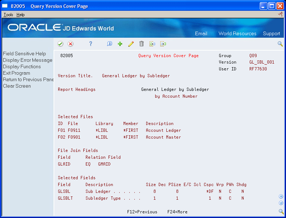Screen dimensions: 286x218
Task: Click the magnifier icon beside the toolbar
Action: (x=280, y=44)
